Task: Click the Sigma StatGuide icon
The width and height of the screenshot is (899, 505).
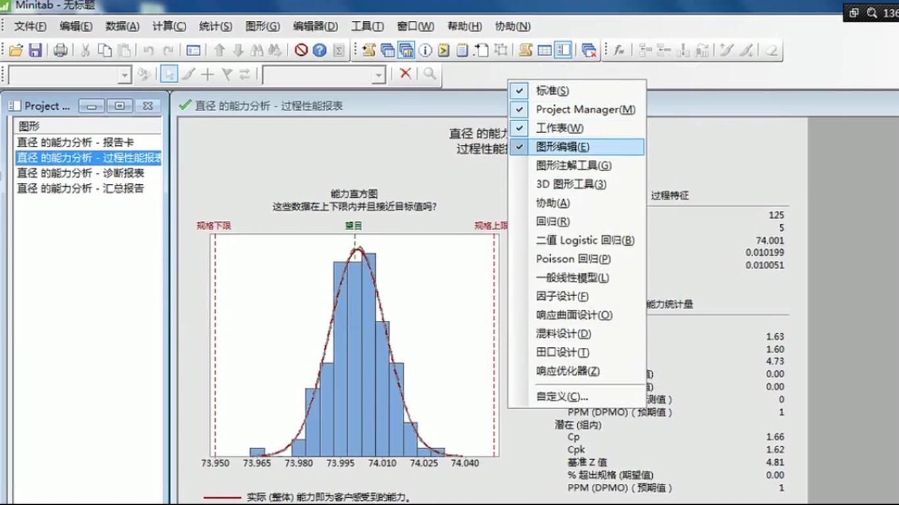Action: pos(339,50)
